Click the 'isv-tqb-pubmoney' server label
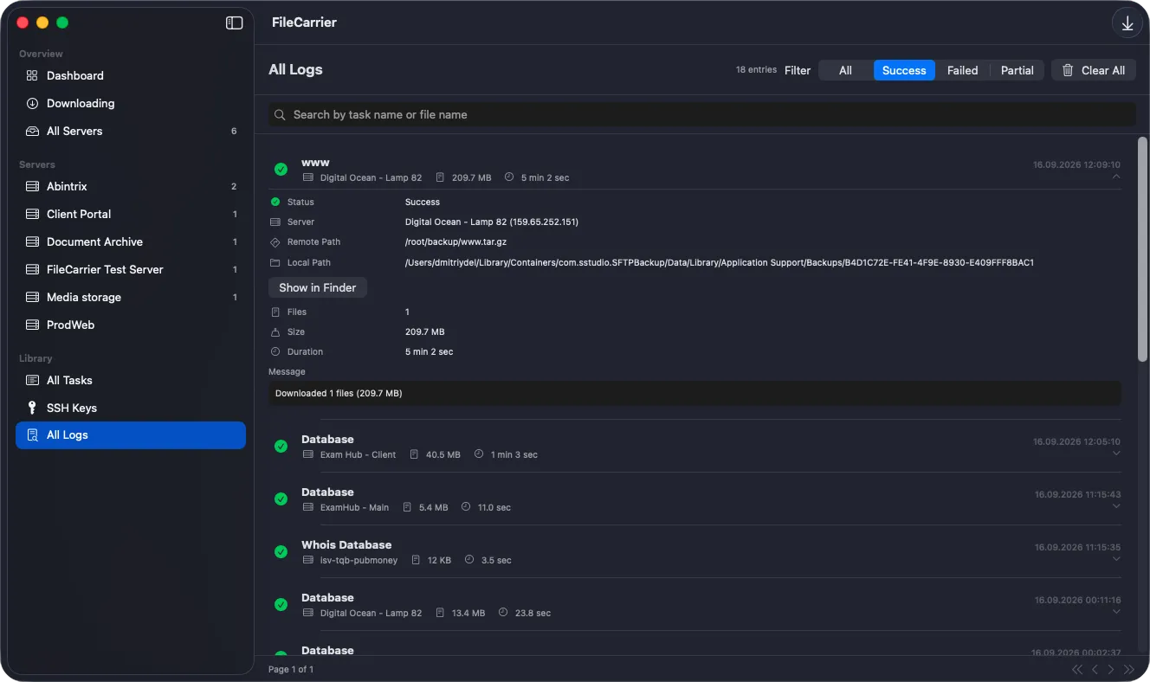 coord(359,560)
